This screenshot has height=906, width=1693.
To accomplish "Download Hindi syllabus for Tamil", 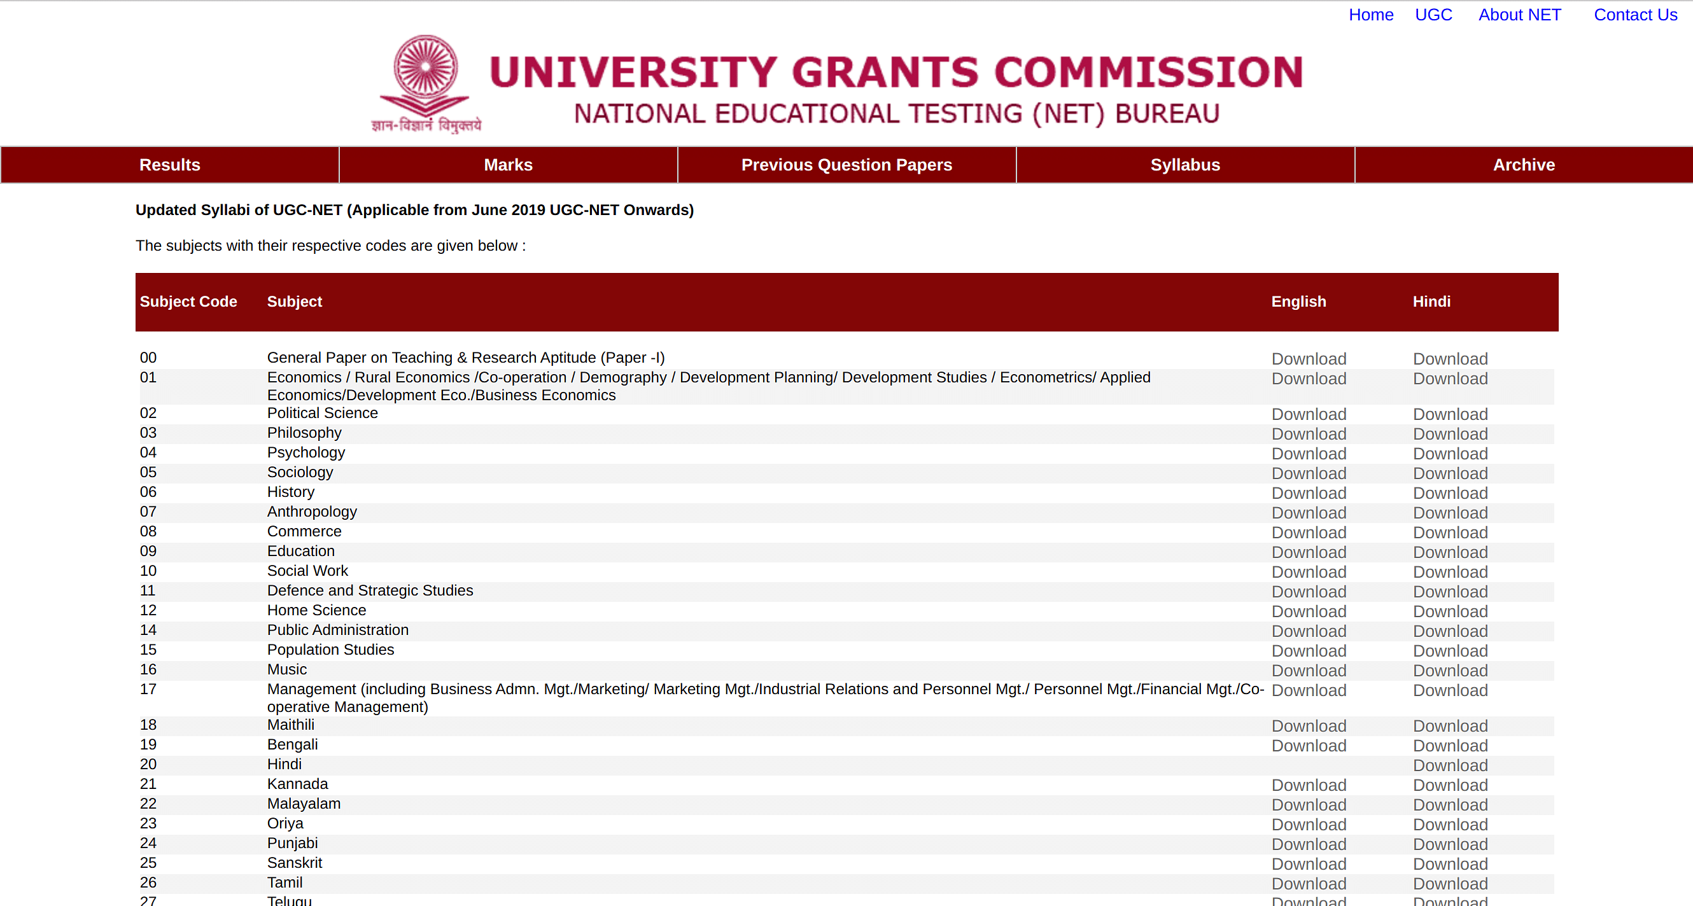I will [x=1450, y=883].
